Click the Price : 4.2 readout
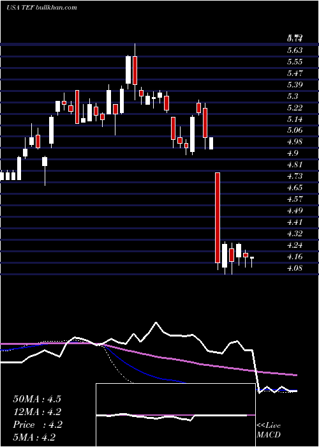 tap(37, 425)
